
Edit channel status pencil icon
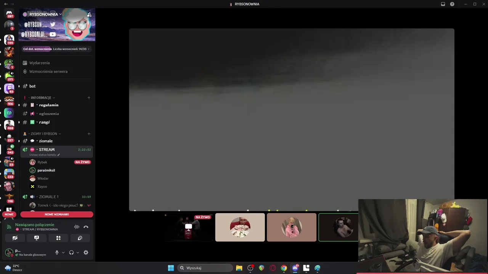[59, 155]
